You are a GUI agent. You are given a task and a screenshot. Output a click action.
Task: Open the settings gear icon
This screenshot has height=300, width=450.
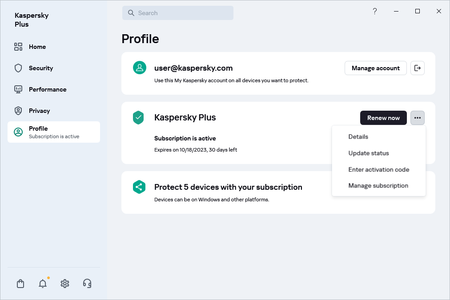(x=65, y=284)
